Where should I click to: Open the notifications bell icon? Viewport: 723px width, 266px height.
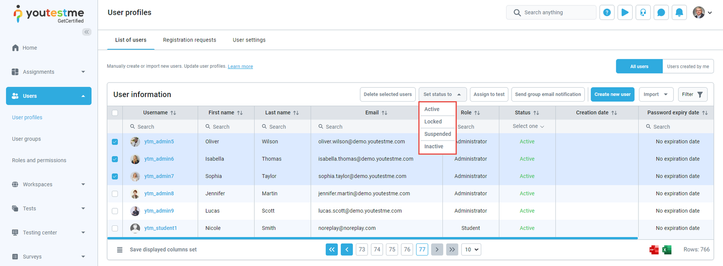point(679,13)
